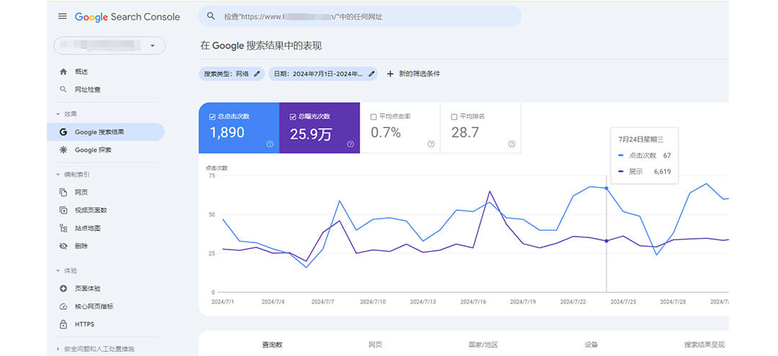The width and height of the screenshot is (778, 356).
Task: Enable the 平均排名 checkbox
Action: coord(454,117)
